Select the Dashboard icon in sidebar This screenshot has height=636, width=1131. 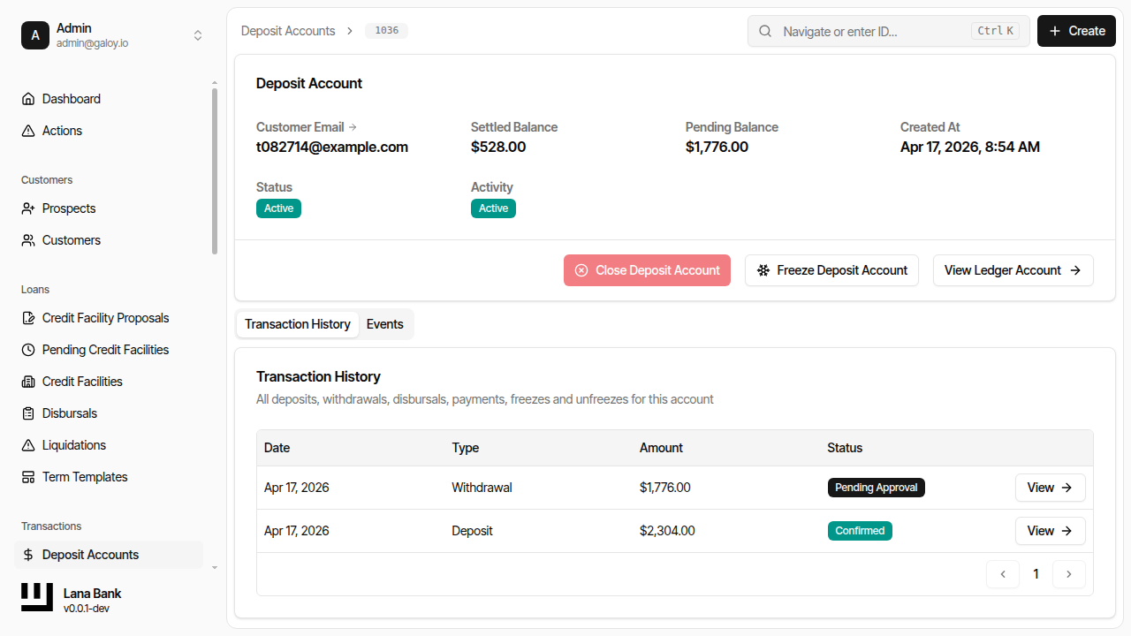(27, 98)
